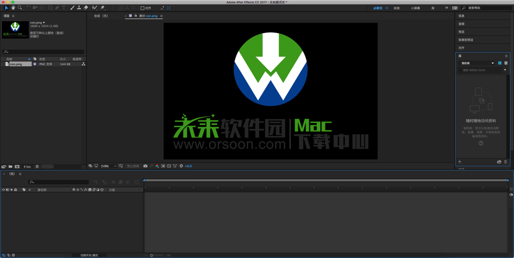Select the Eraser tool
Screen dimensions: 514x258
[85, 8]
